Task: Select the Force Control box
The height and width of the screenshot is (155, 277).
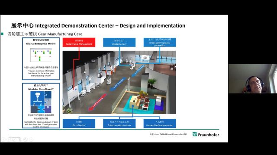Action: click(79, 124)
